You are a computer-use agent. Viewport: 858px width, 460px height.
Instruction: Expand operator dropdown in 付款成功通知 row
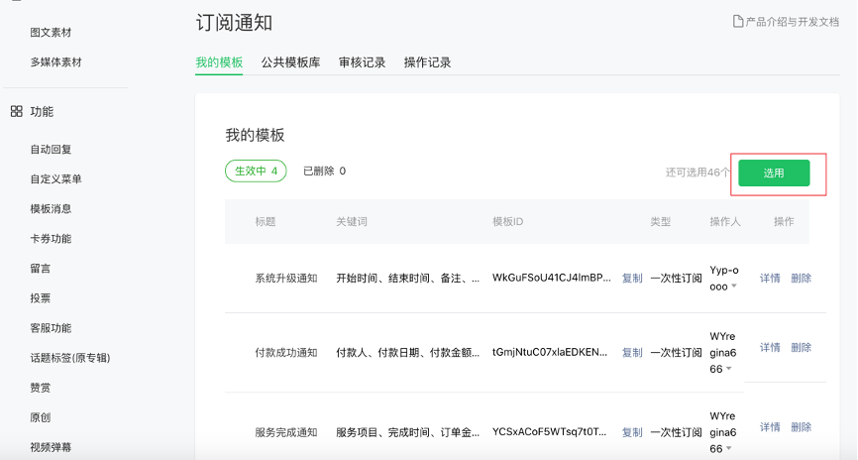click(729, 369)
